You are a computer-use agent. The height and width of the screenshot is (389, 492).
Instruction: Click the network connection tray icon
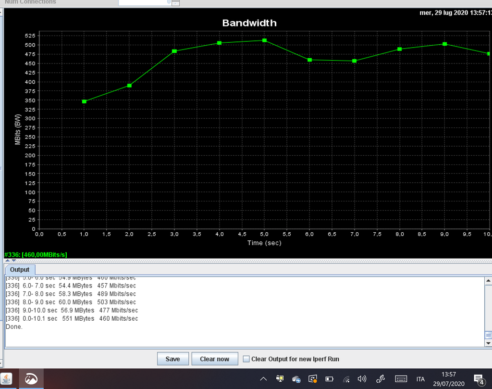pos(280,379)
